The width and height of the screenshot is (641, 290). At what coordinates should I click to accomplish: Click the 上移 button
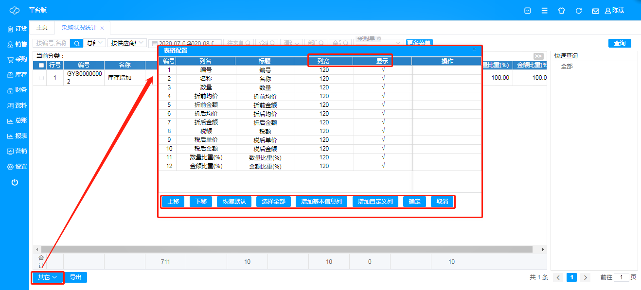(173, 202)
